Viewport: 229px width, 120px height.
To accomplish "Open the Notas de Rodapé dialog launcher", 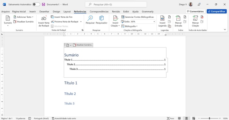I will tap(82, 30).
